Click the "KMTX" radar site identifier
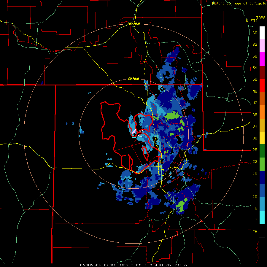This screenshot has width=267, height=267. 141,265
